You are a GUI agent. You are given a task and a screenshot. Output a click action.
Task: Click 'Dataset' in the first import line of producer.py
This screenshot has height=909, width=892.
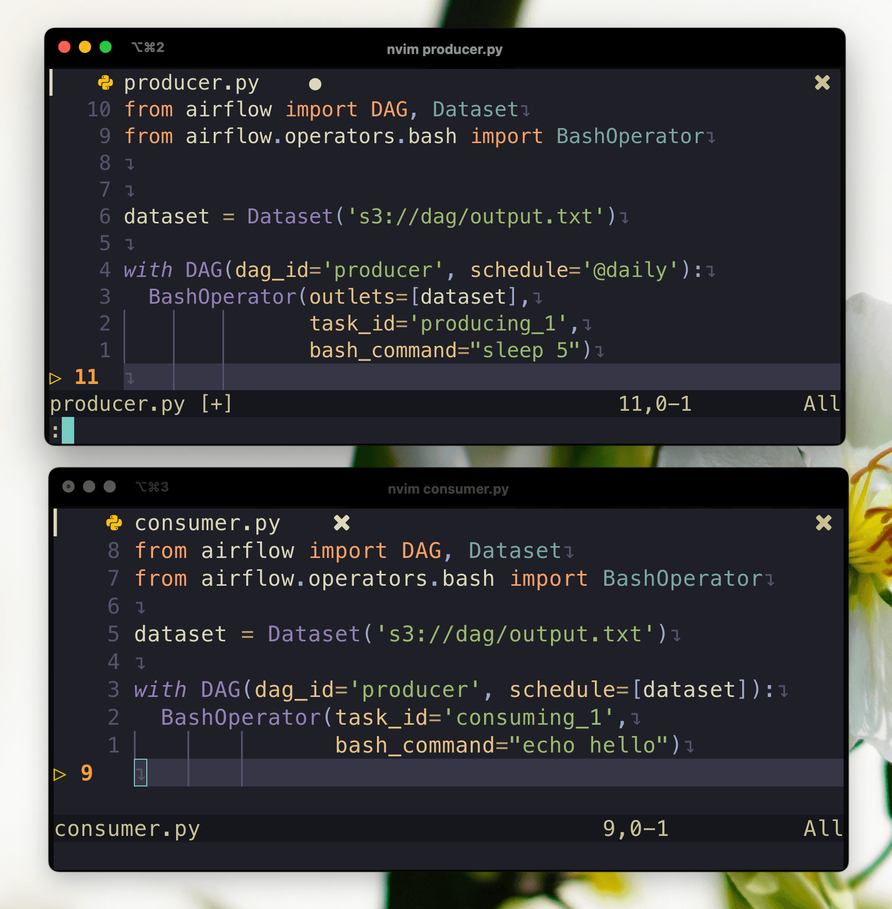click(475, 110)
